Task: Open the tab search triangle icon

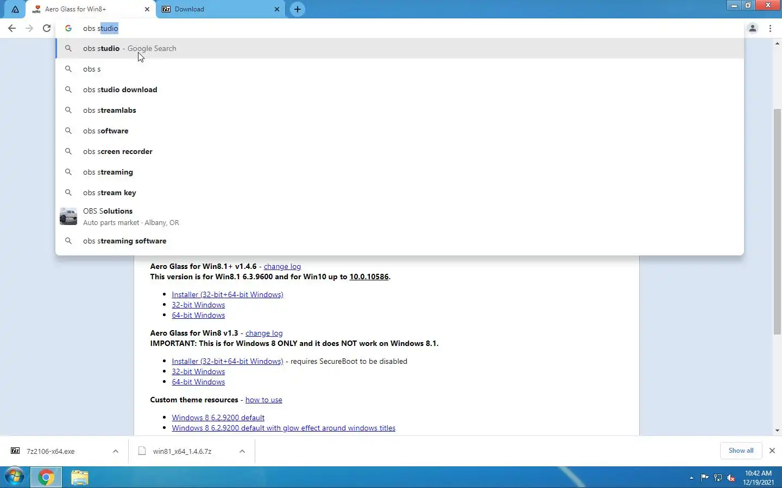Action: tap(15, 9)
